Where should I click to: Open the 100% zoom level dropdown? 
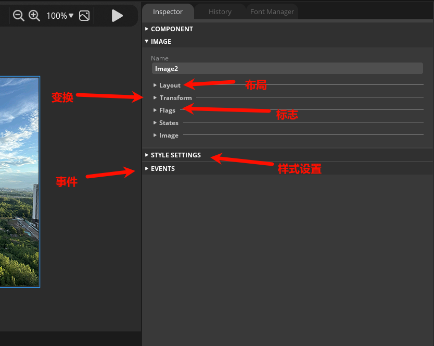60,16
